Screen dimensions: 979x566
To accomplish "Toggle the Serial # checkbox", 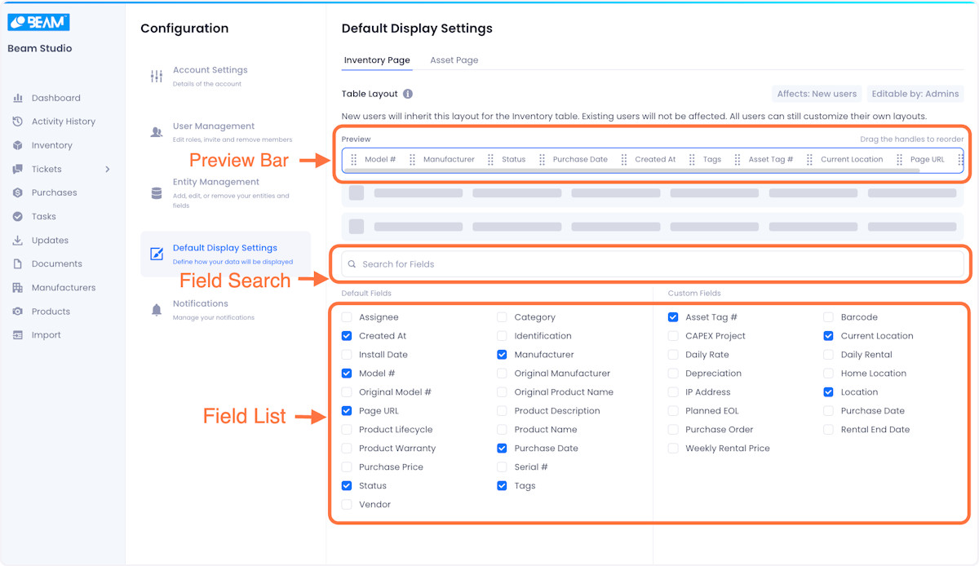I will coord(502,467).
